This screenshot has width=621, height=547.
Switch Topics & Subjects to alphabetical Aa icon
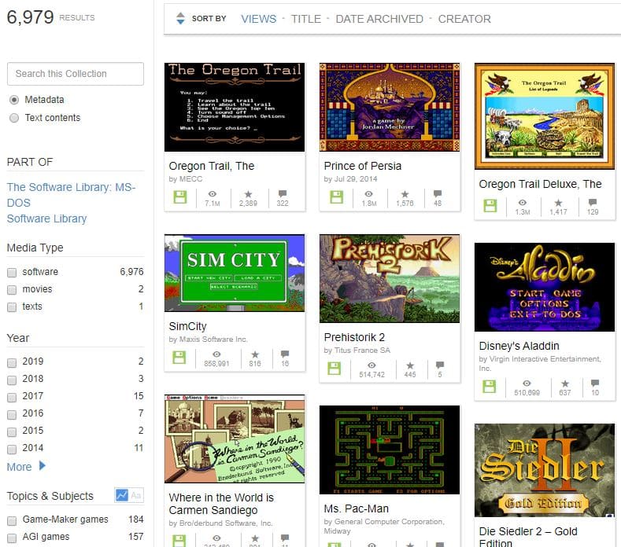click(x=136, y=495)
